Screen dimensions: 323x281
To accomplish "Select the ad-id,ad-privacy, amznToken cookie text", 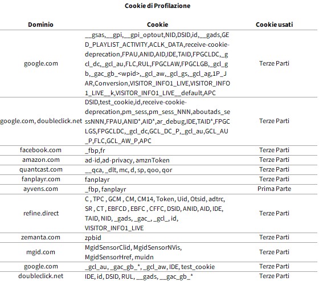I will [x=127, y=160].
